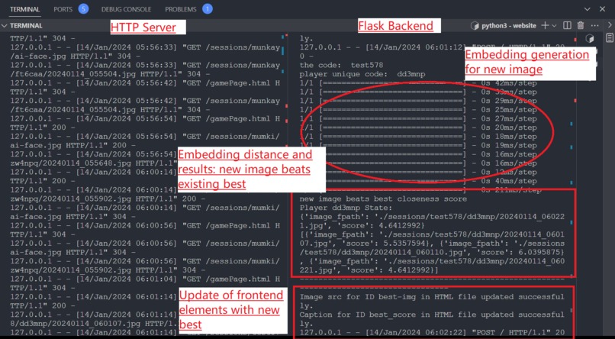Click the notepad-style icon at the right edge
This screenshot has width=615, height=339.
pos(610,37)
